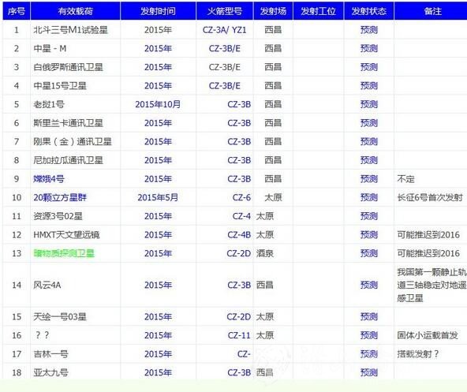Click the 搭载发射？ remark
467x392 pixels.
[x=418, y=354]
